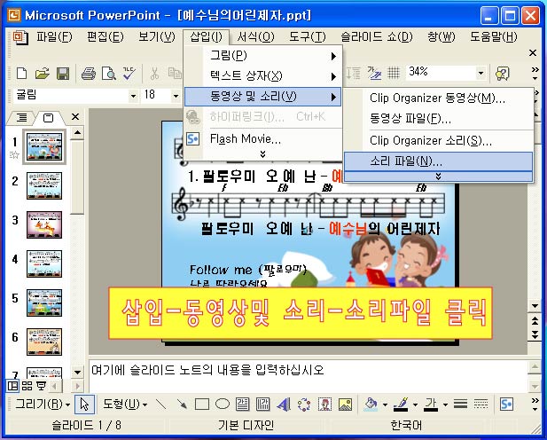
Task: Insert WordArt from drawing toolbar
Action: click(x=284, y=405)
